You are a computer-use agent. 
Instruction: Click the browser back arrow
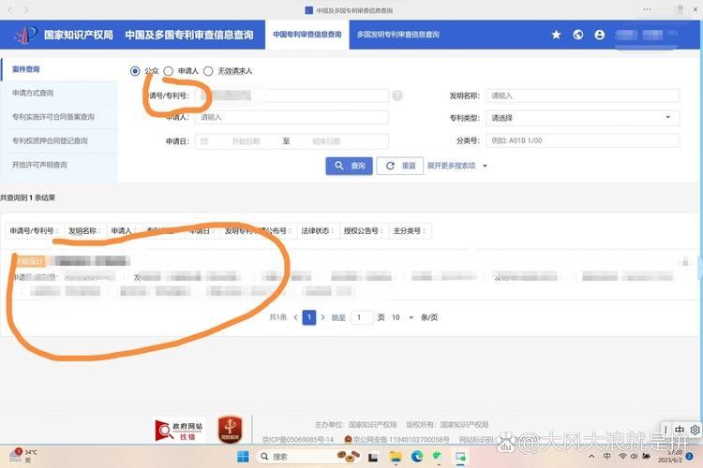click(x=10, y=10)
